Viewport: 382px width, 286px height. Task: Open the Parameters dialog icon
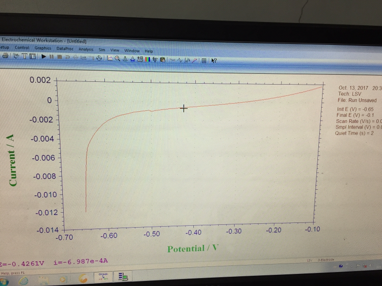[33, 56]
